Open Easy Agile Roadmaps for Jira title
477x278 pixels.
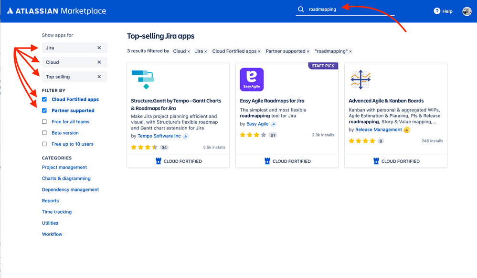tap(272, 100)
